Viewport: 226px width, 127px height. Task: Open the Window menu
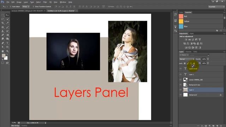(63, 2)
